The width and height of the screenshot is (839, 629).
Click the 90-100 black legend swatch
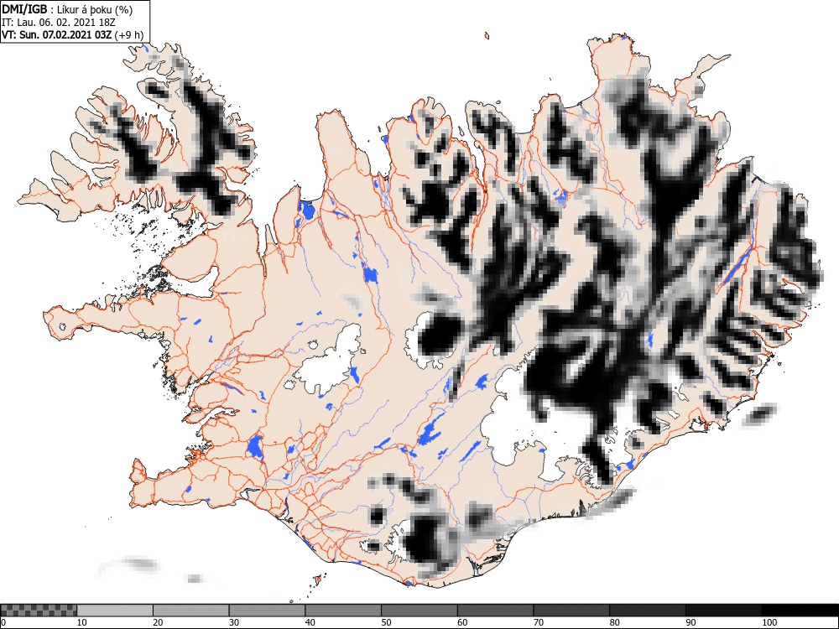pos(723,611)
